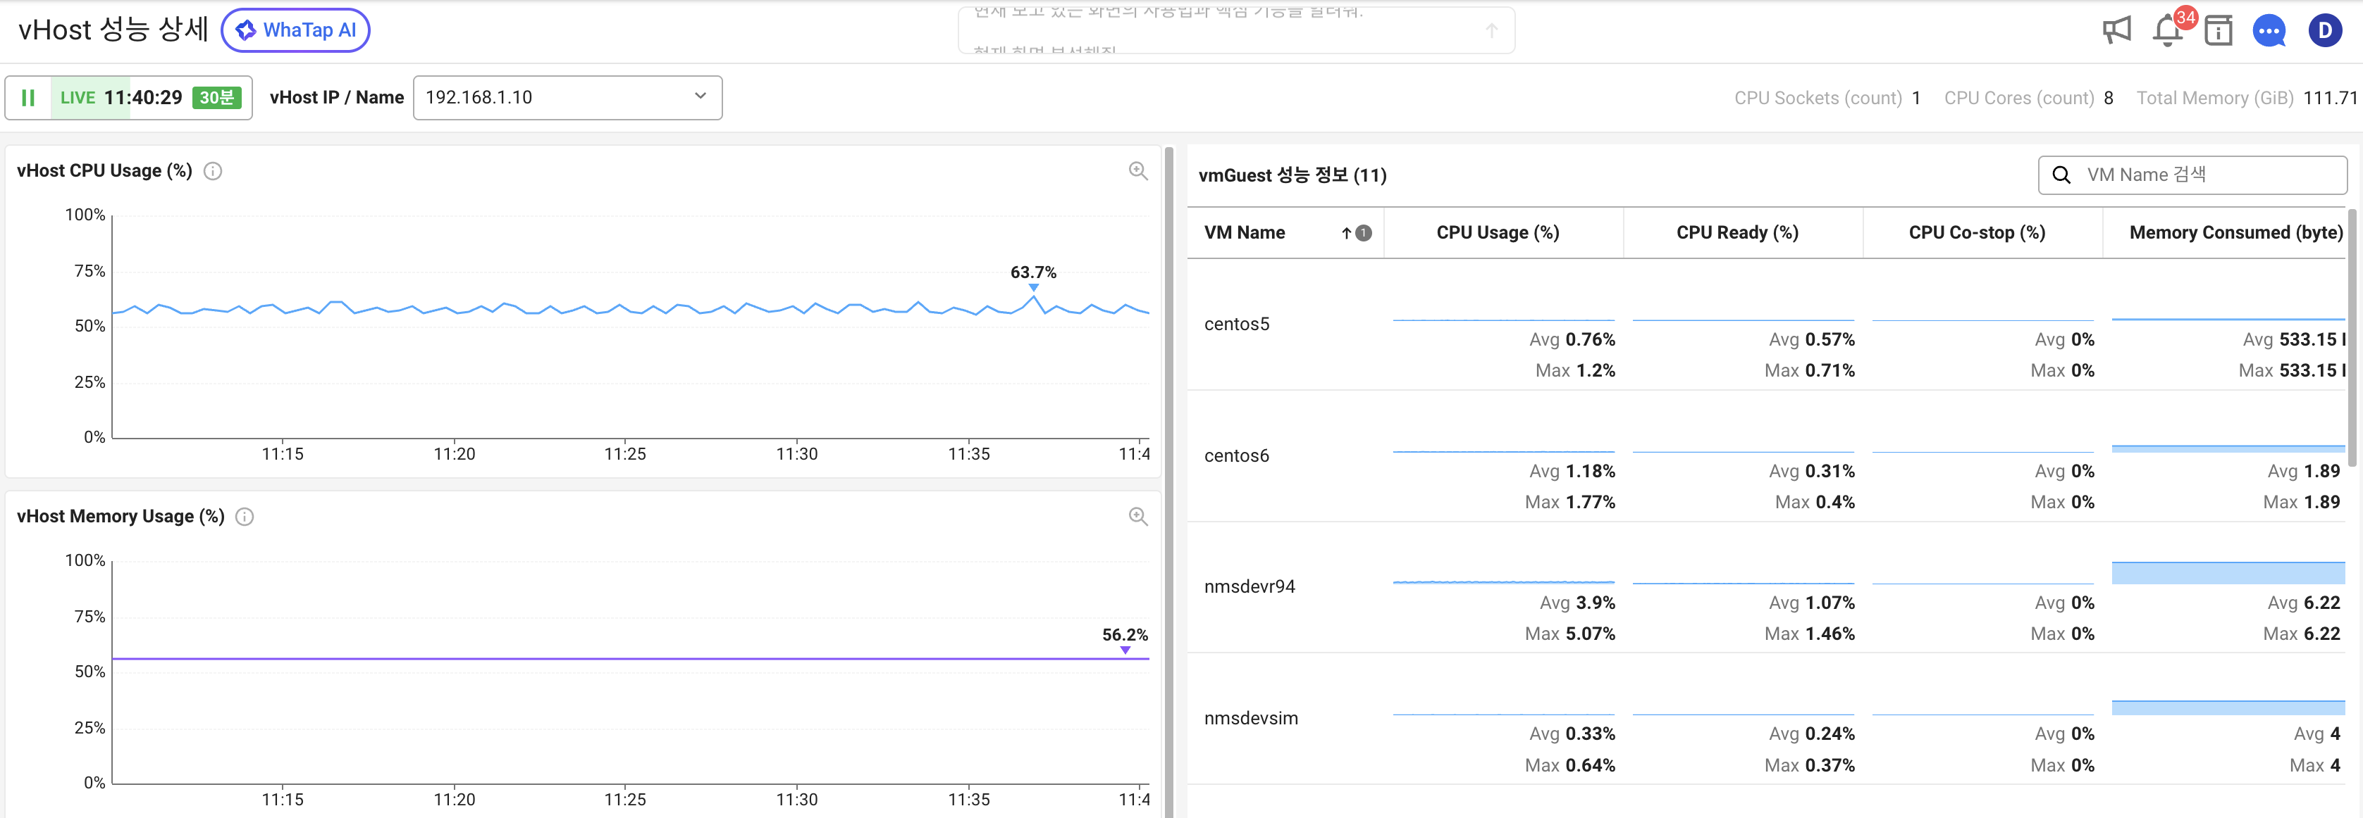The height and width of the screenshot is (818, 2363).
Task: Click the sort order arrow icon in VM Name header
Action: [x=1347, y=233]
